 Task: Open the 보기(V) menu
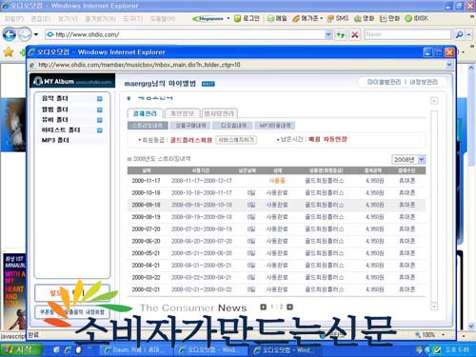click(68, 19)
